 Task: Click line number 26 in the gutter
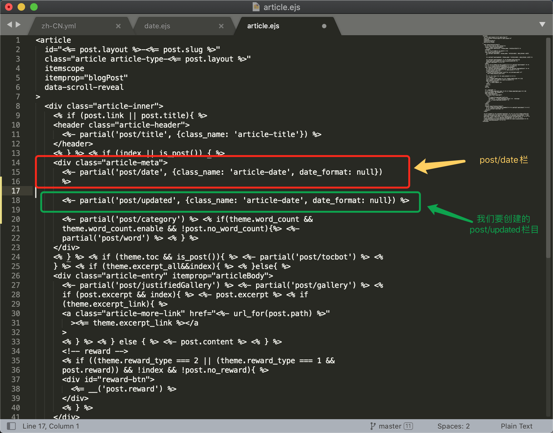(16, 276)
